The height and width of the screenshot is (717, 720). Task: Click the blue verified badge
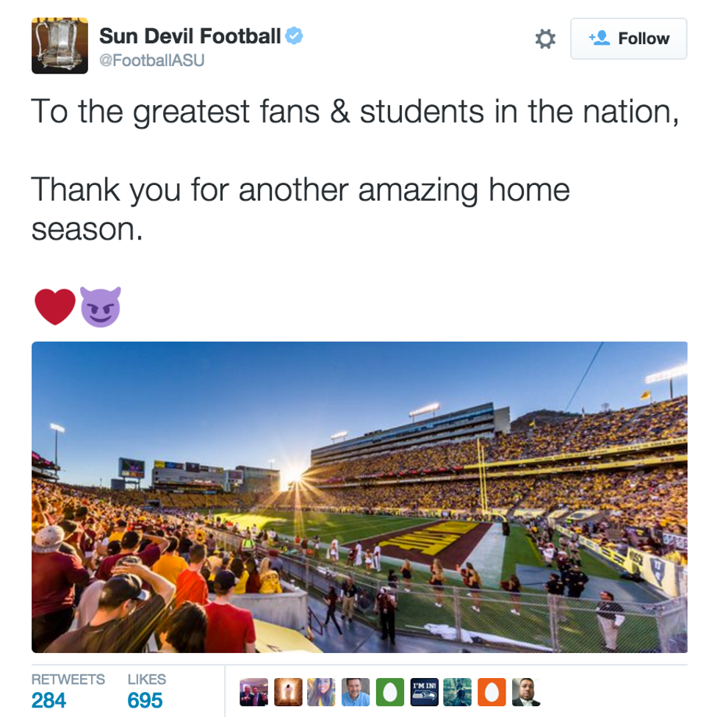point(295,35)
